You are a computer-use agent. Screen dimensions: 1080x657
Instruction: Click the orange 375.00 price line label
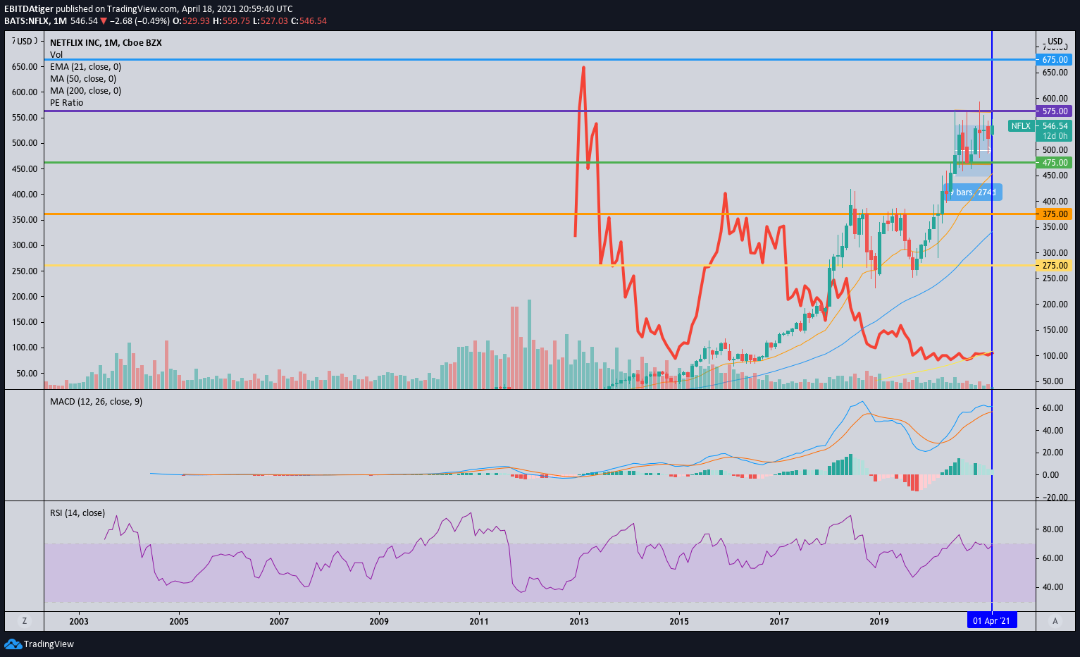pos(1055,214)
